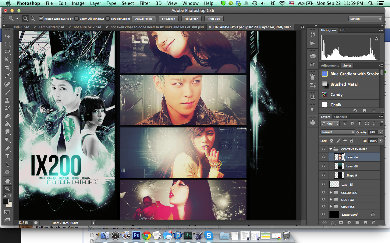
Task: Hide Layer 68 visibility eye
Action: tap(324, 166)
